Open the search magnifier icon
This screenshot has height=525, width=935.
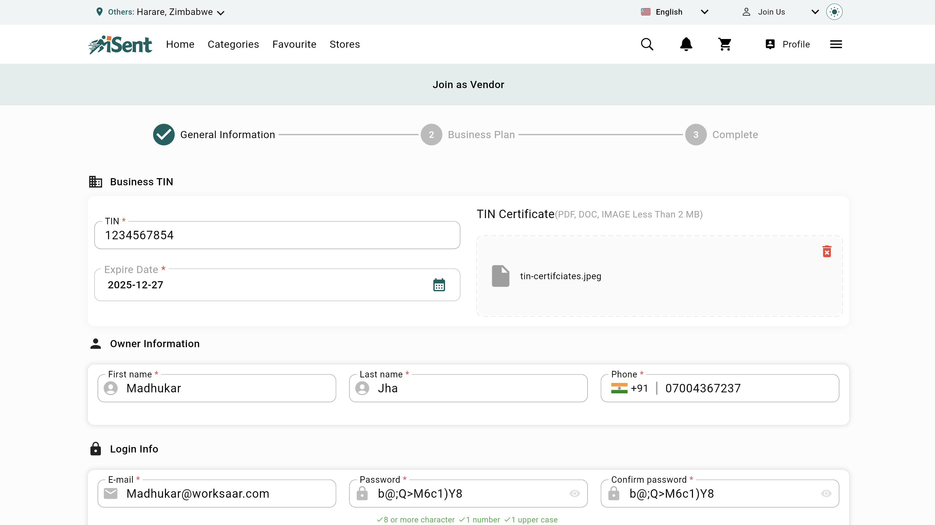pos(647,44)
